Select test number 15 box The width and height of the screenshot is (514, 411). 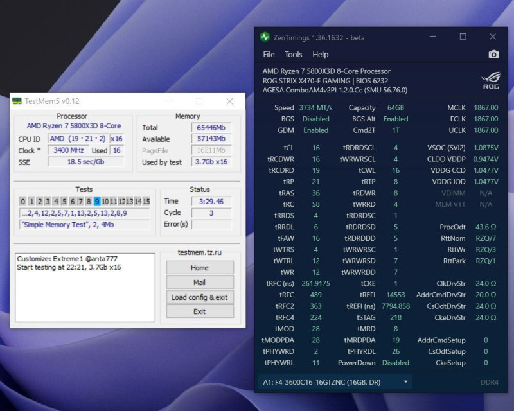coord(146,201)
